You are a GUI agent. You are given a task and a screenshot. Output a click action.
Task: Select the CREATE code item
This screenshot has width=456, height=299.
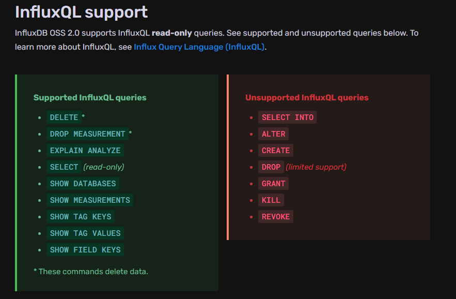[276, 151]
